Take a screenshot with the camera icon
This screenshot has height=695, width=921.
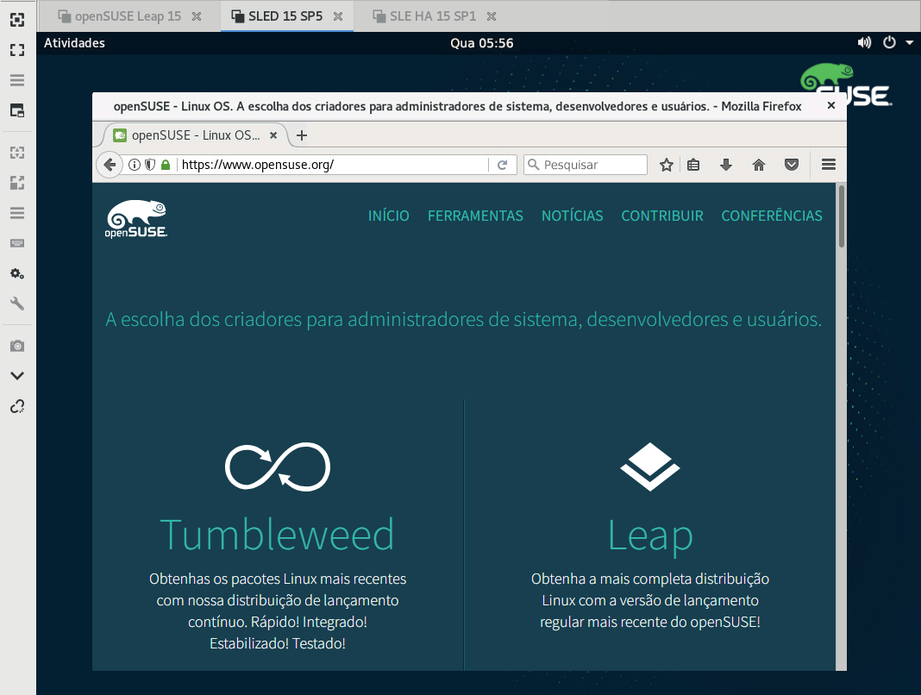[x=17, y=346]
